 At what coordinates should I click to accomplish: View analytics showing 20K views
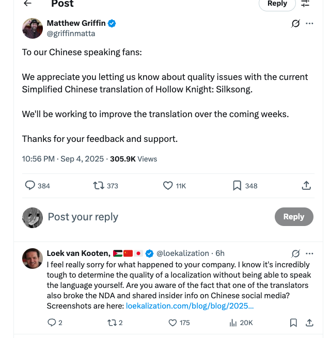(x=233, y=323)
